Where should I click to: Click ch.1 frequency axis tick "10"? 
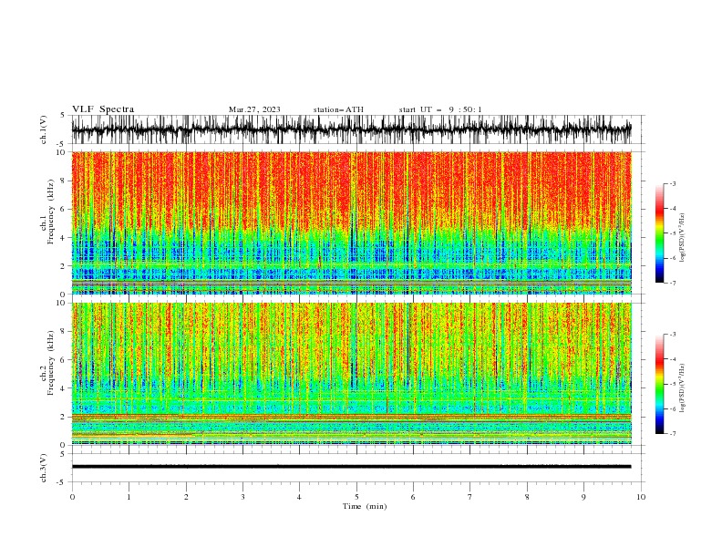click(61, 152)
